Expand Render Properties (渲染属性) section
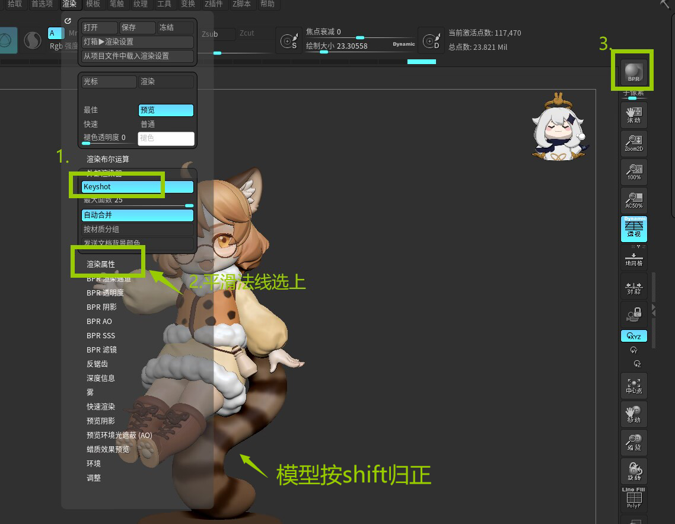This screenshot has width=675, height=524. pos(101,264)
